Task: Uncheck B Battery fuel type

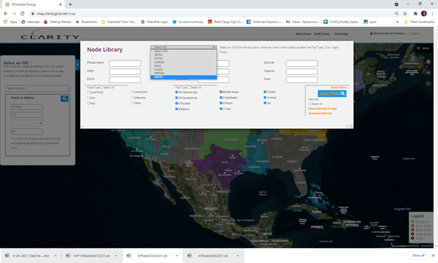Action: (x=177, y=109)
